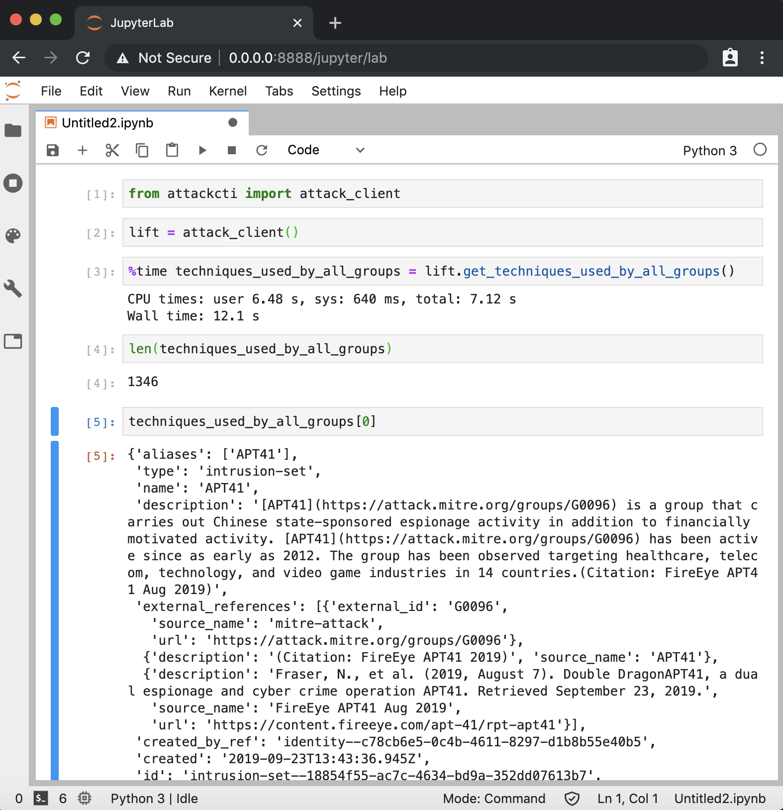
Task: Close the JupyterLab browser tab
Action: 297,23
